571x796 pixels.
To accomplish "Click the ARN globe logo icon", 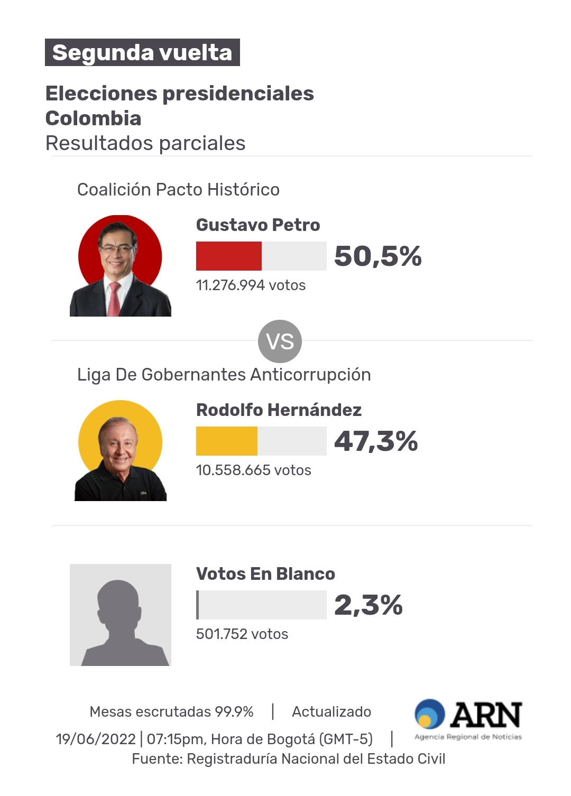I will (x=430, y=714).
